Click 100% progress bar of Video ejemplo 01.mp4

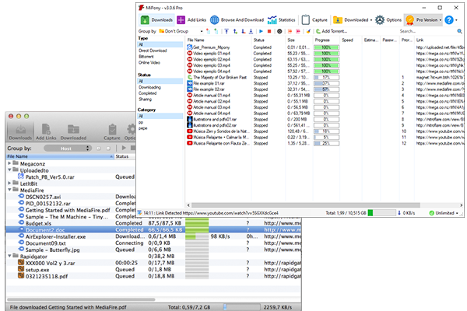pyautogui.click(x=326, y=54)
